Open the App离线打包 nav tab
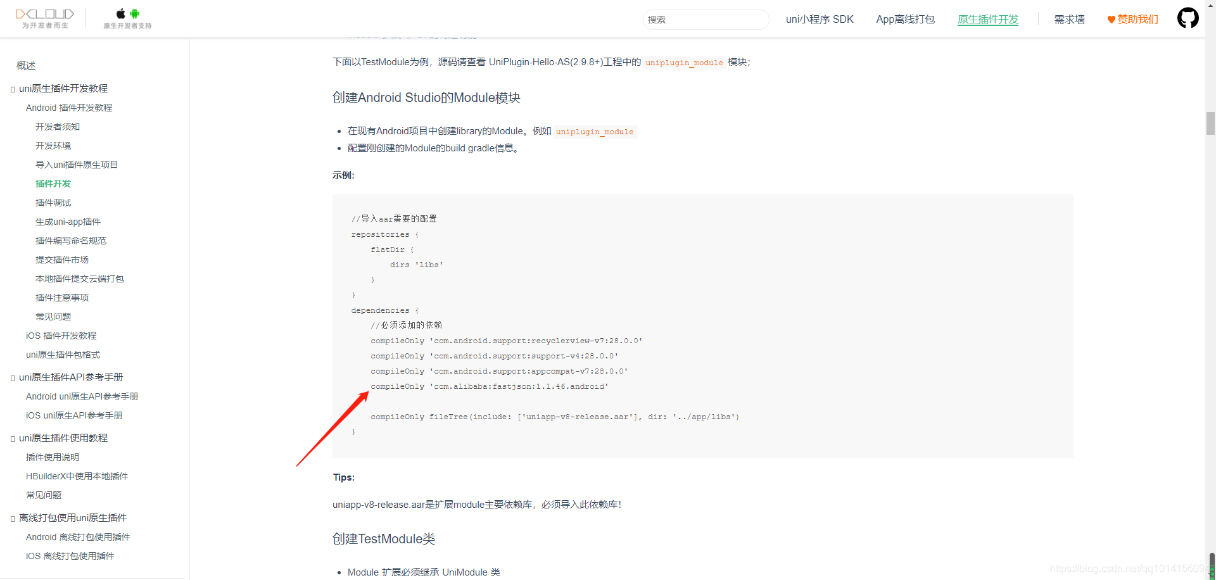 (905, 20)
